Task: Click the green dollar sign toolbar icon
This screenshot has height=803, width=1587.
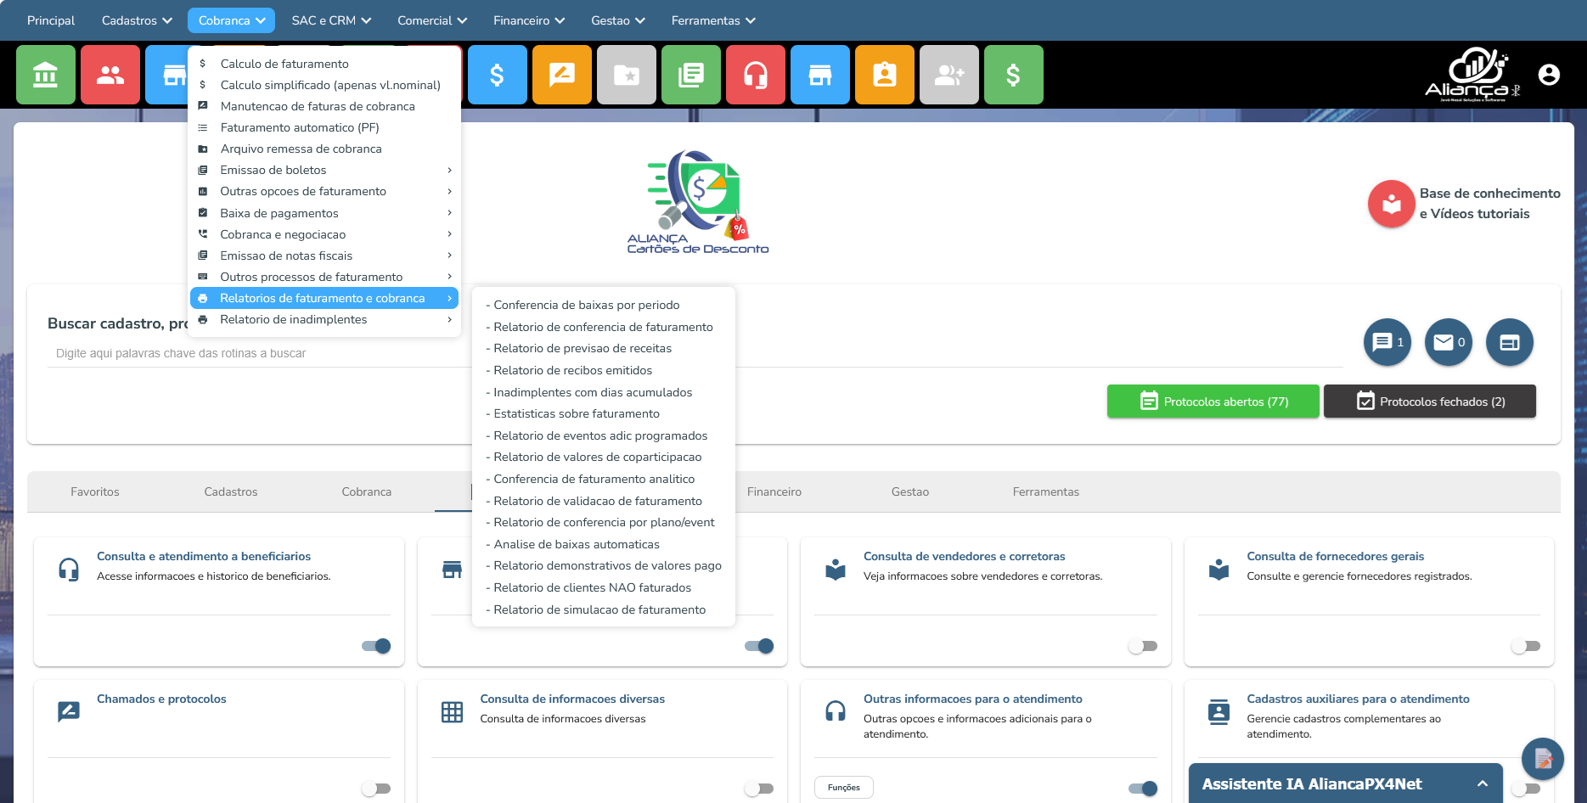Action: (x=1014, y=75)
